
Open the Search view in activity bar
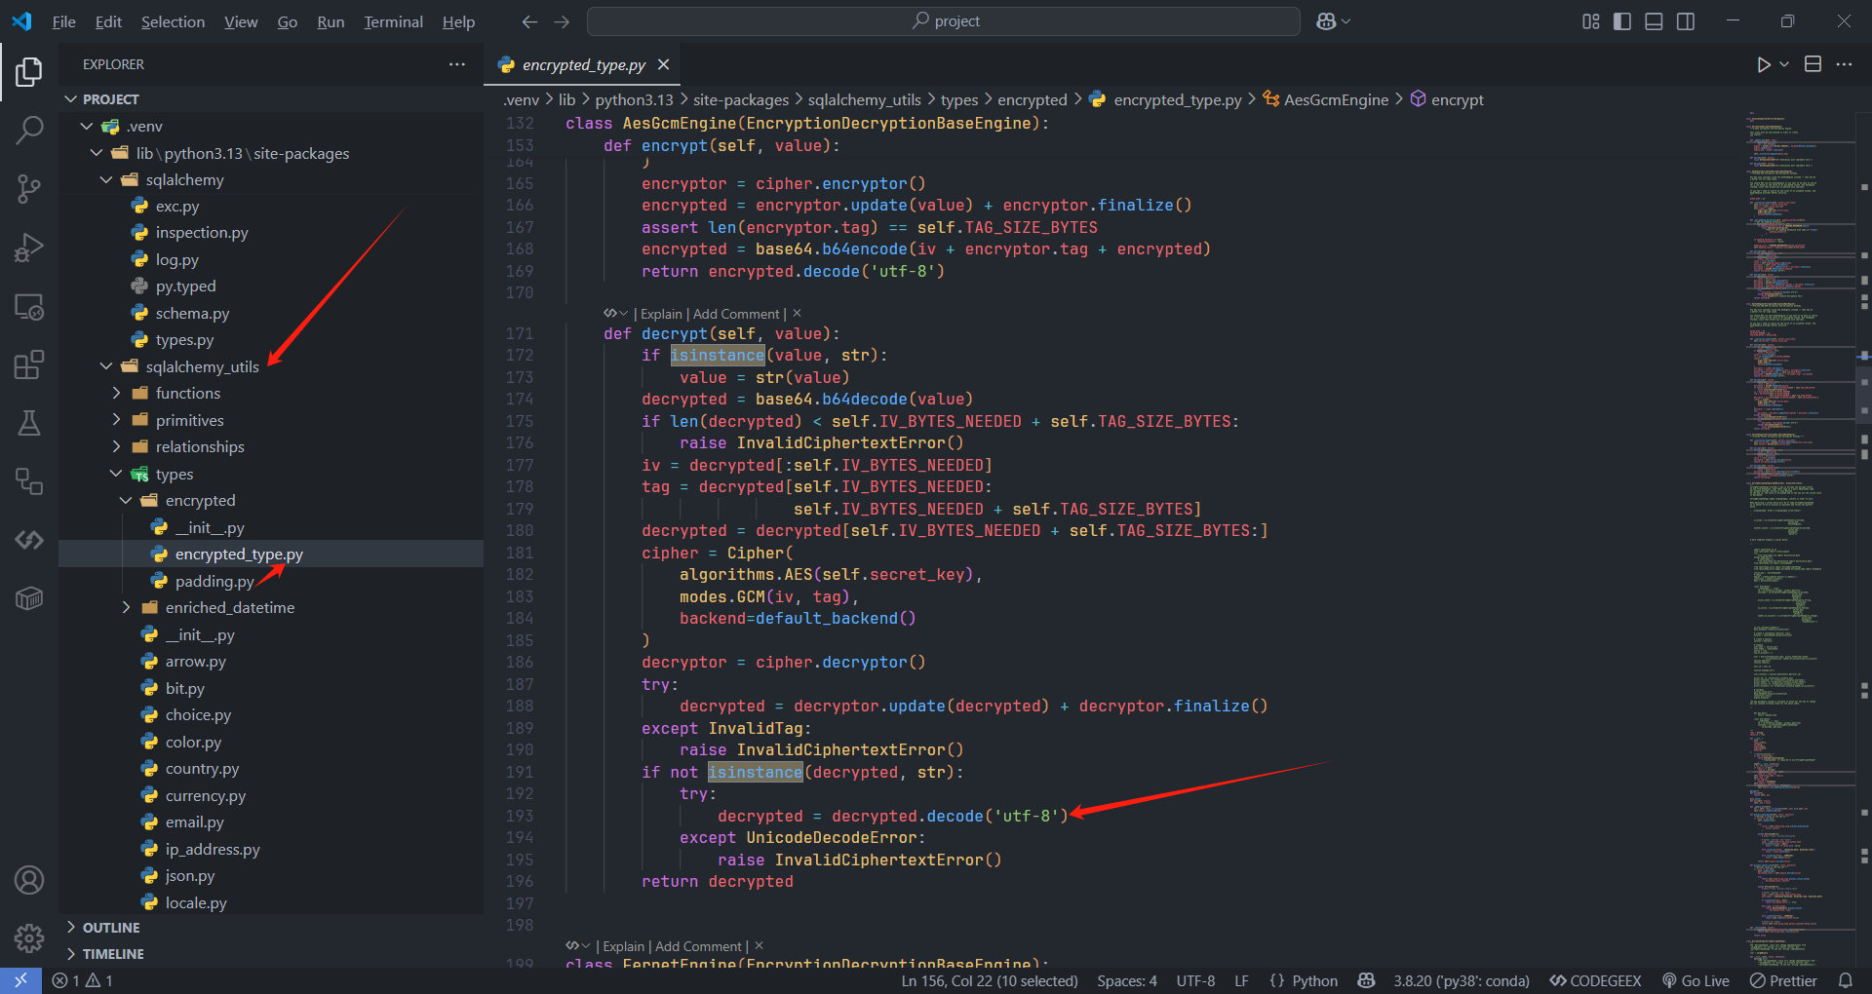(29, 130)
